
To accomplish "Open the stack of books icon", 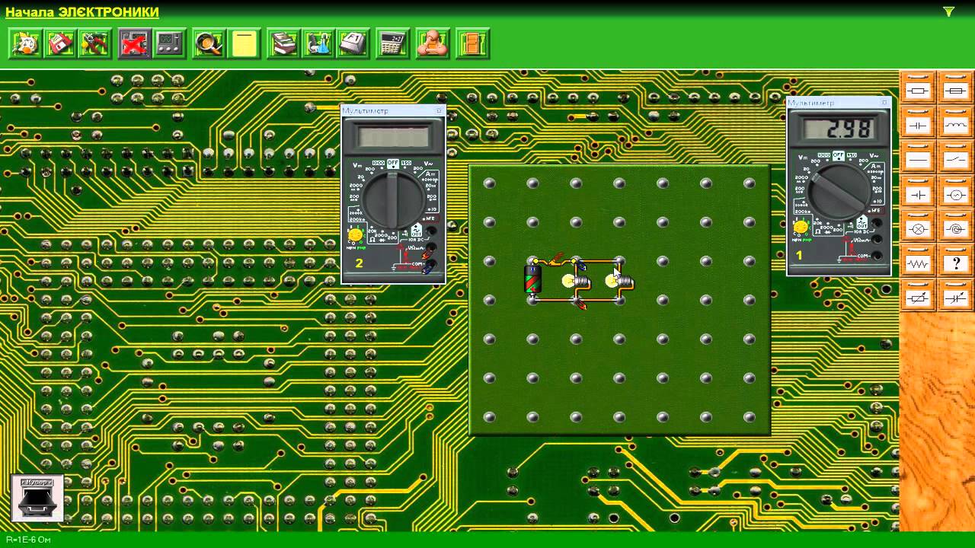I will click(x=284, y=43).
